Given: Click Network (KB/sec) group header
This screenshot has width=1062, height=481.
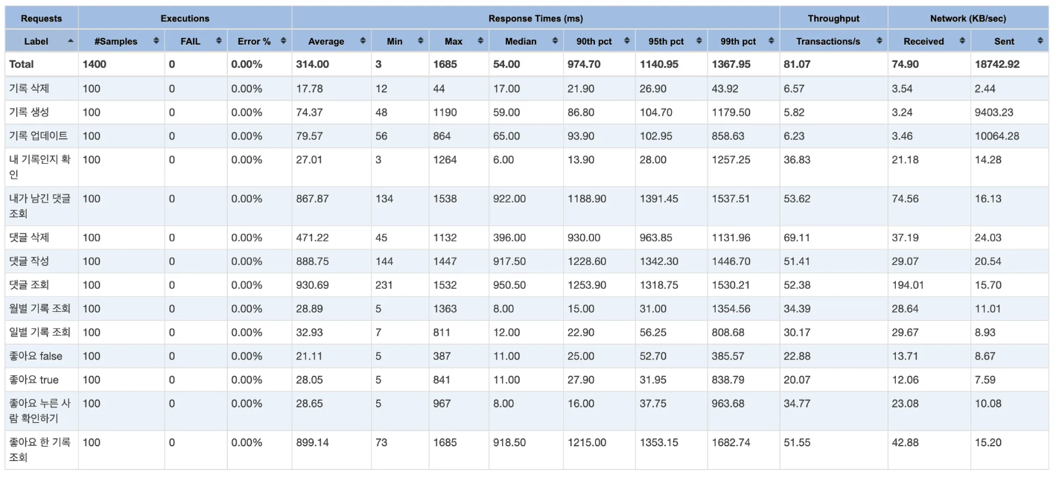Looking at the screenshot, I should point(967,18).
